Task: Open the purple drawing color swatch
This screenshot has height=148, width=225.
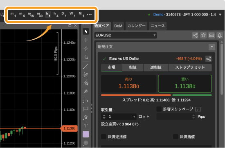Action: click(x=86, y=135)
